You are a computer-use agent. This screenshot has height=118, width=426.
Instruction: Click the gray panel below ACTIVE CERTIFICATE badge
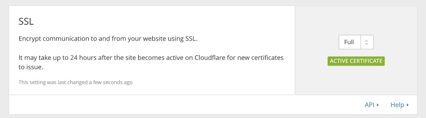[356, 80]
